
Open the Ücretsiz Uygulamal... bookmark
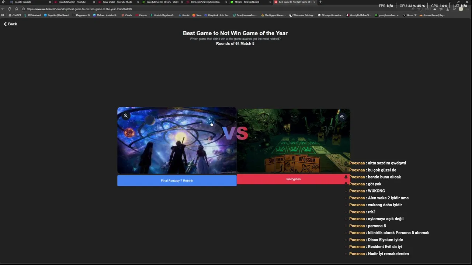pos(162,15)
